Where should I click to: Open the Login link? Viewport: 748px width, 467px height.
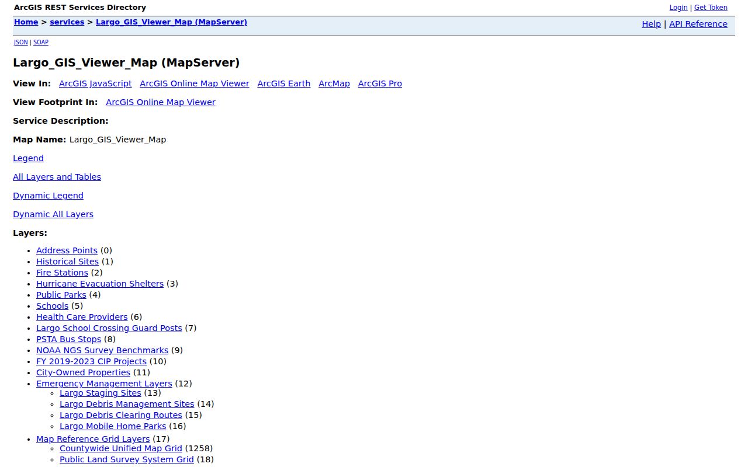(678, 8)
